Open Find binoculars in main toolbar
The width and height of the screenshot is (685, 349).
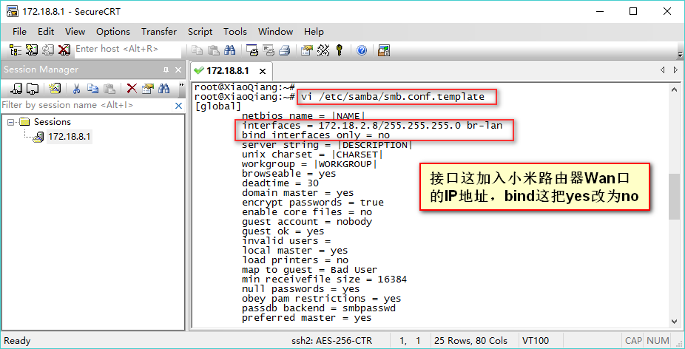pos(229,51)
